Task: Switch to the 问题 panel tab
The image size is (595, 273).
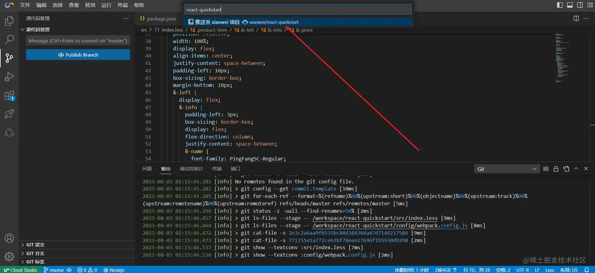Action: point(147,169)
